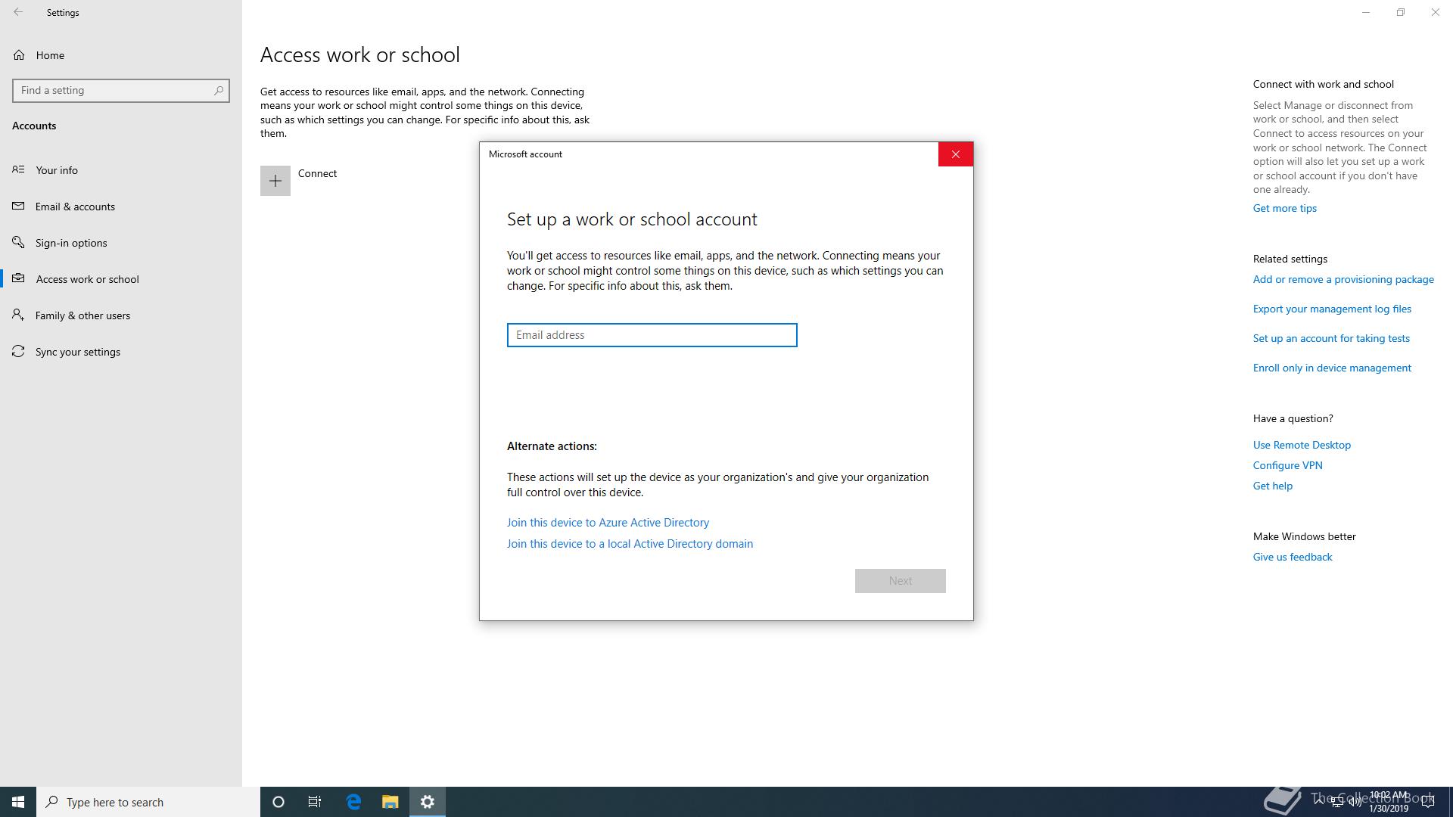Viewport: 1453px width, 817px height.
Task: Open Use Remote Desktop link
Action: click(x=1302, y=445)
